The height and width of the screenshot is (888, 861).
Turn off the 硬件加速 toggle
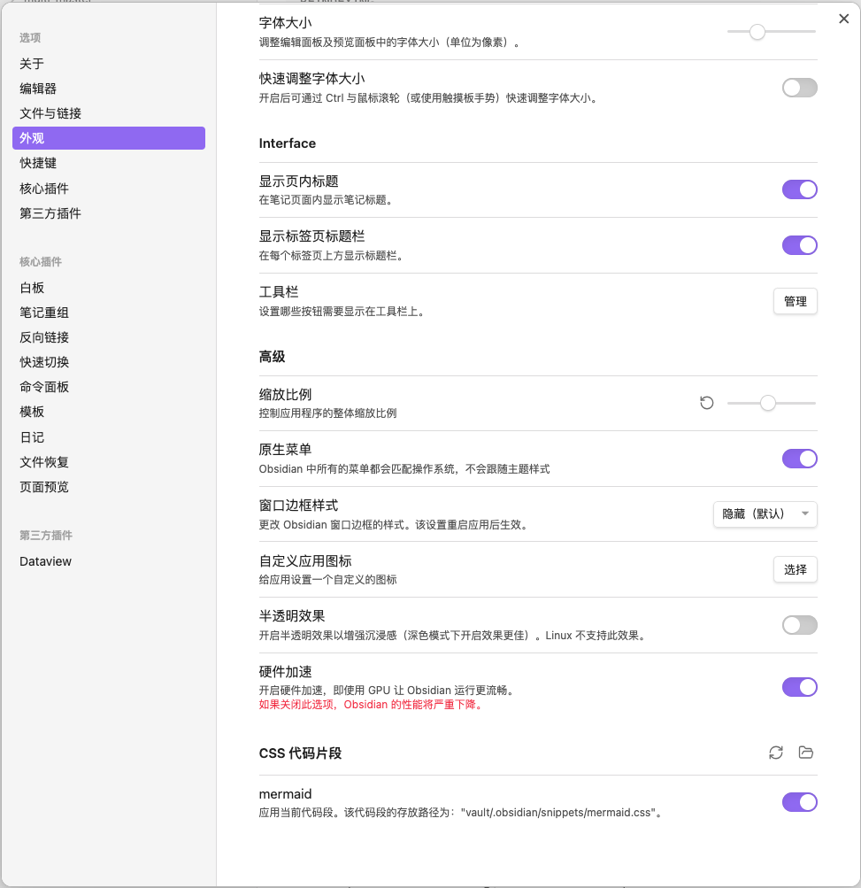point(799,687)
